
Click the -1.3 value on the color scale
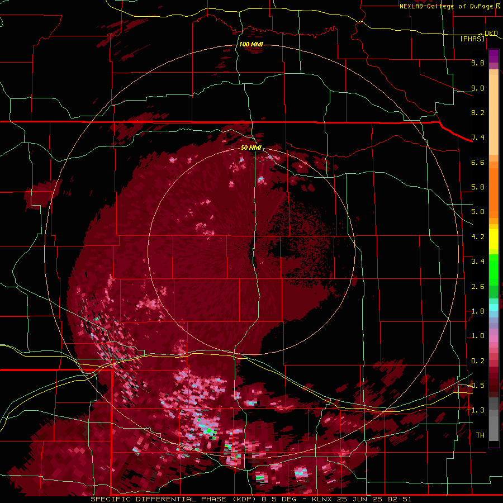(476, 410)
